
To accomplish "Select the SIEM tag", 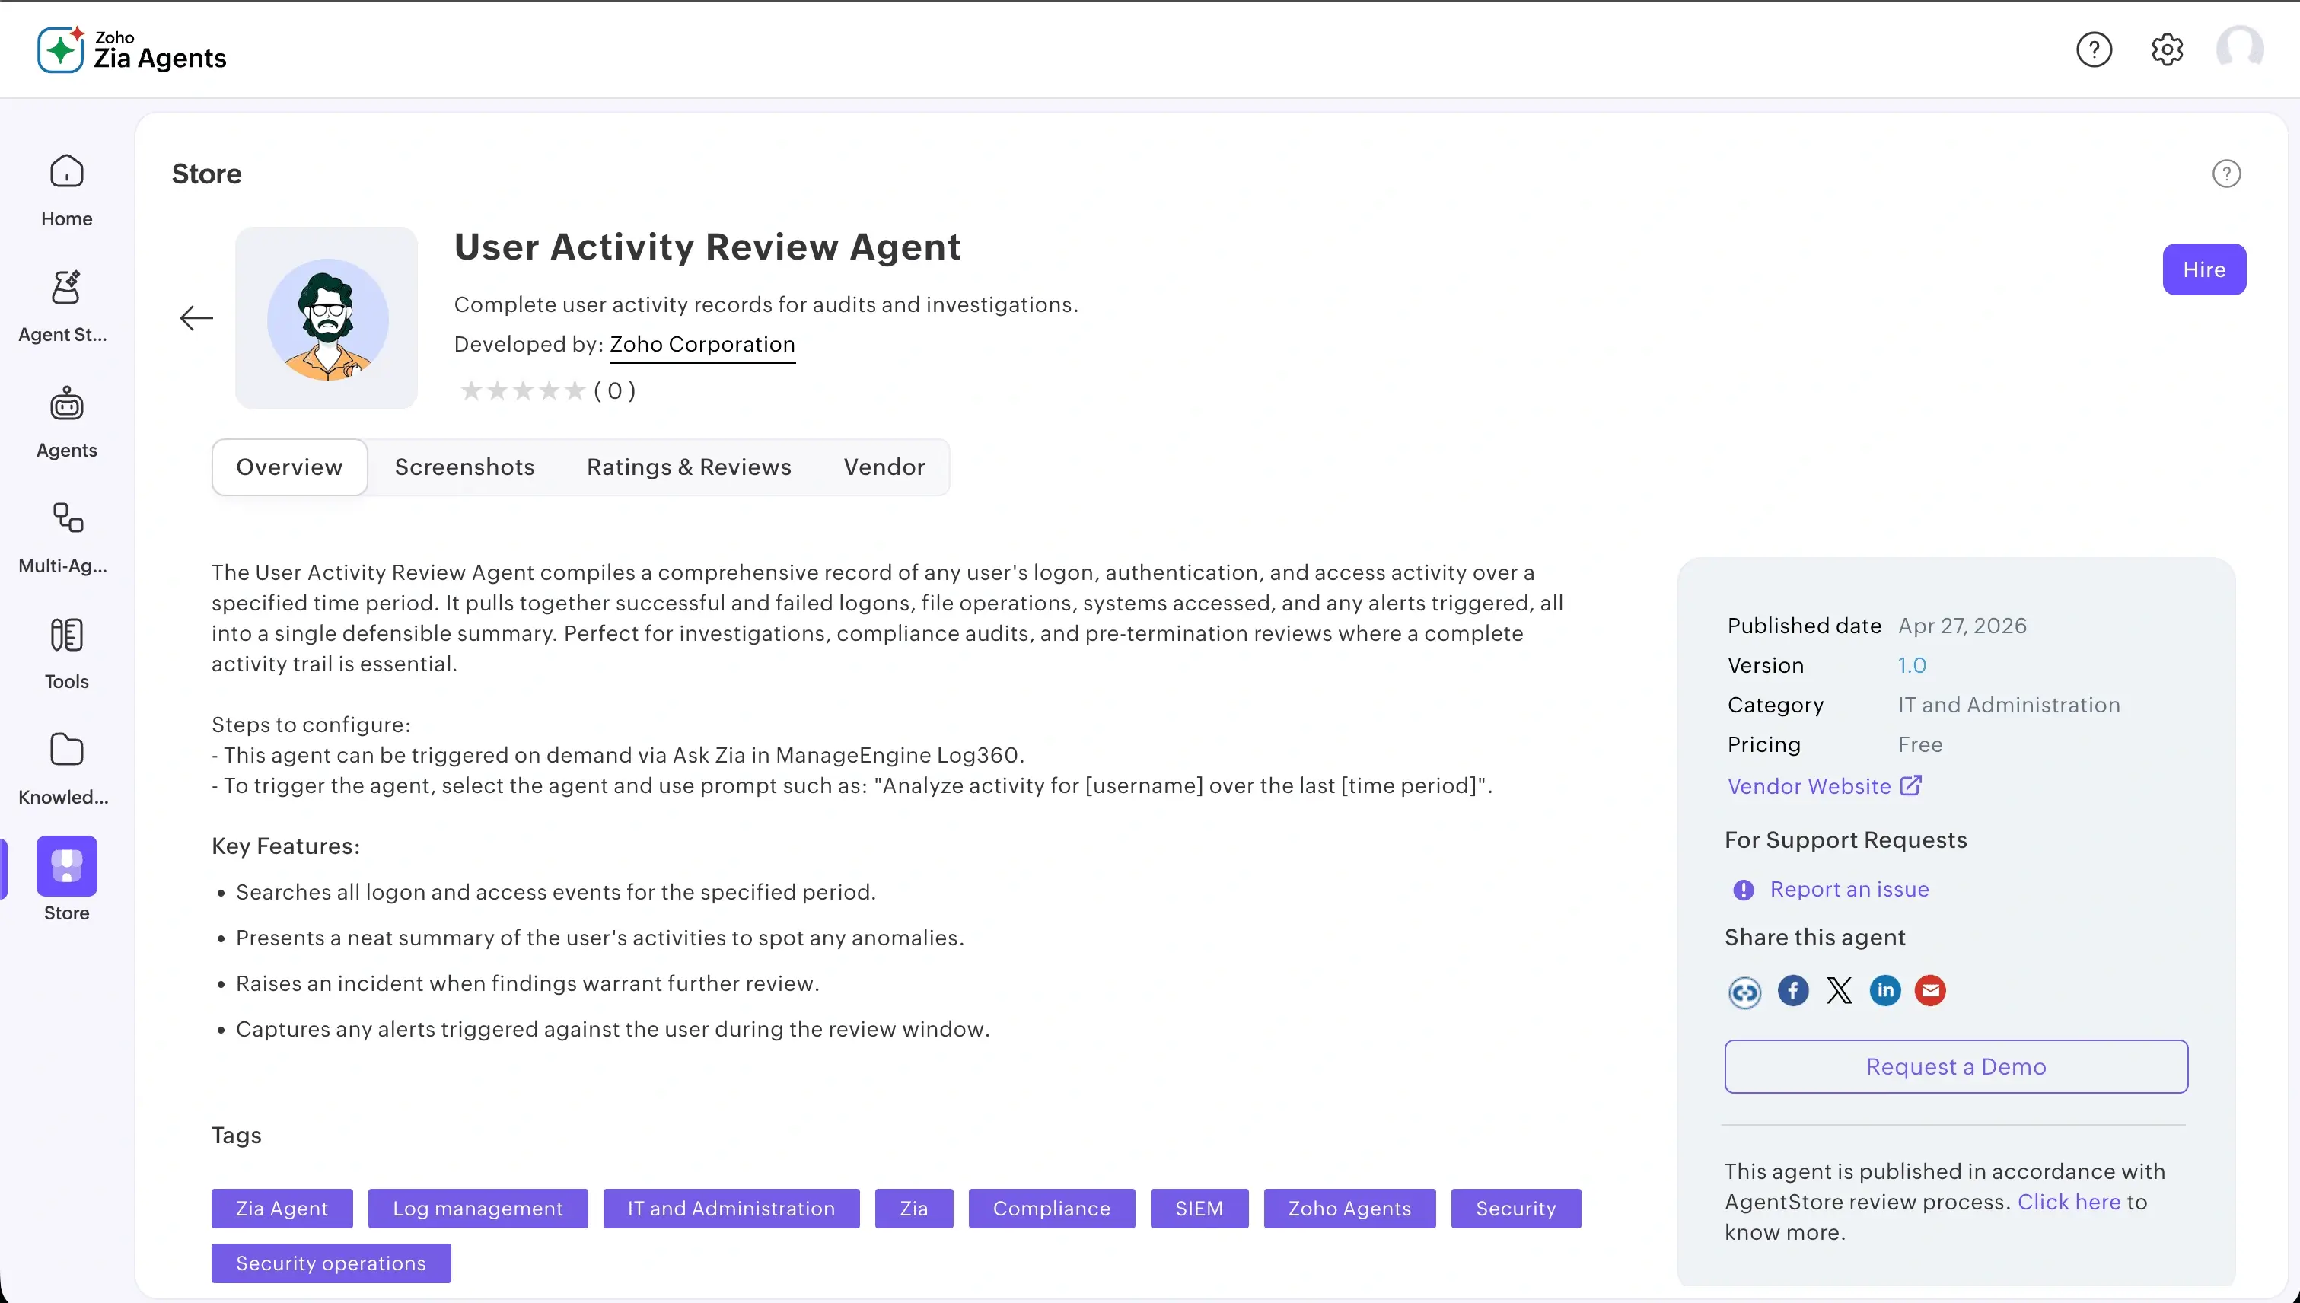I will point(1199,1208).
